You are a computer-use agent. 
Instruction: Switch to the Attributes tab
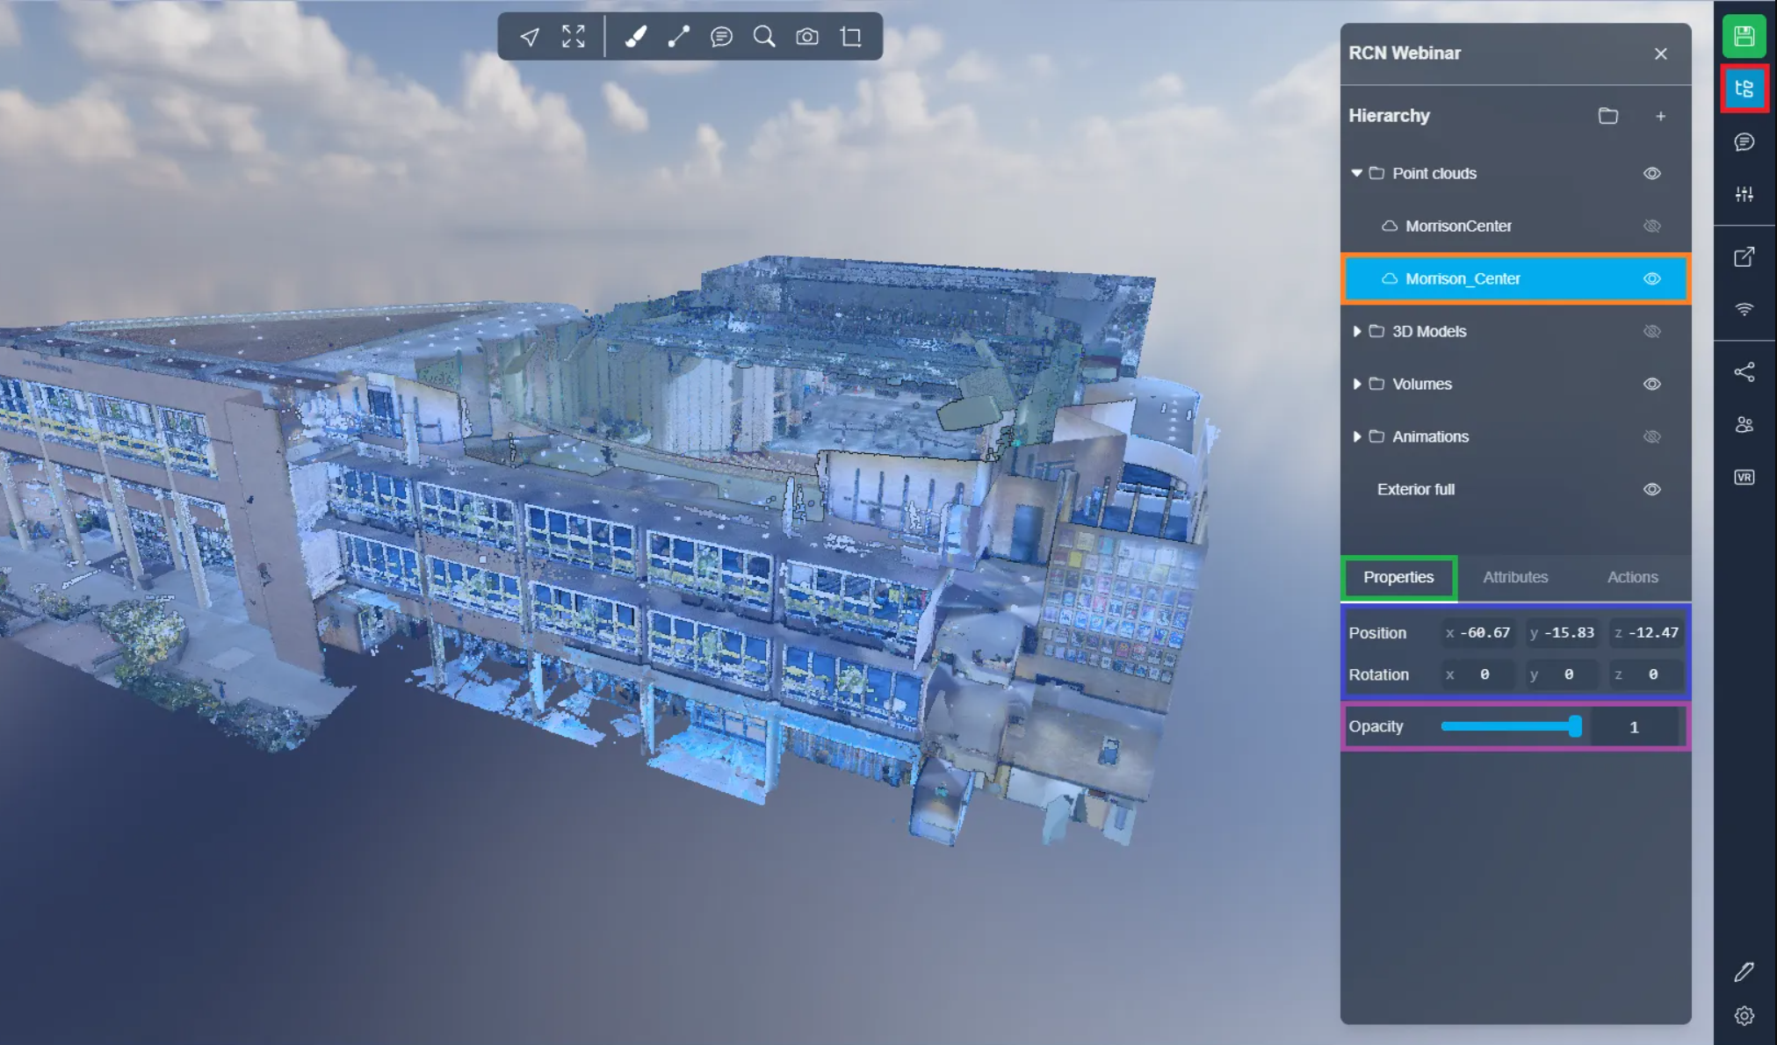1515,577
